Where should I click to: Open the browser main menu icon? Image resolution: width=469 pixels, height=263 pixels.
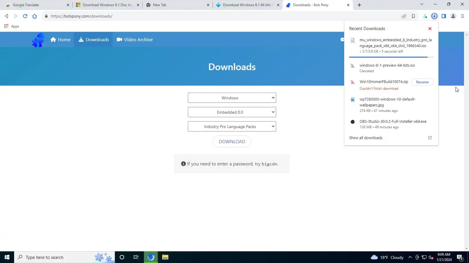[x=463, y=16]
